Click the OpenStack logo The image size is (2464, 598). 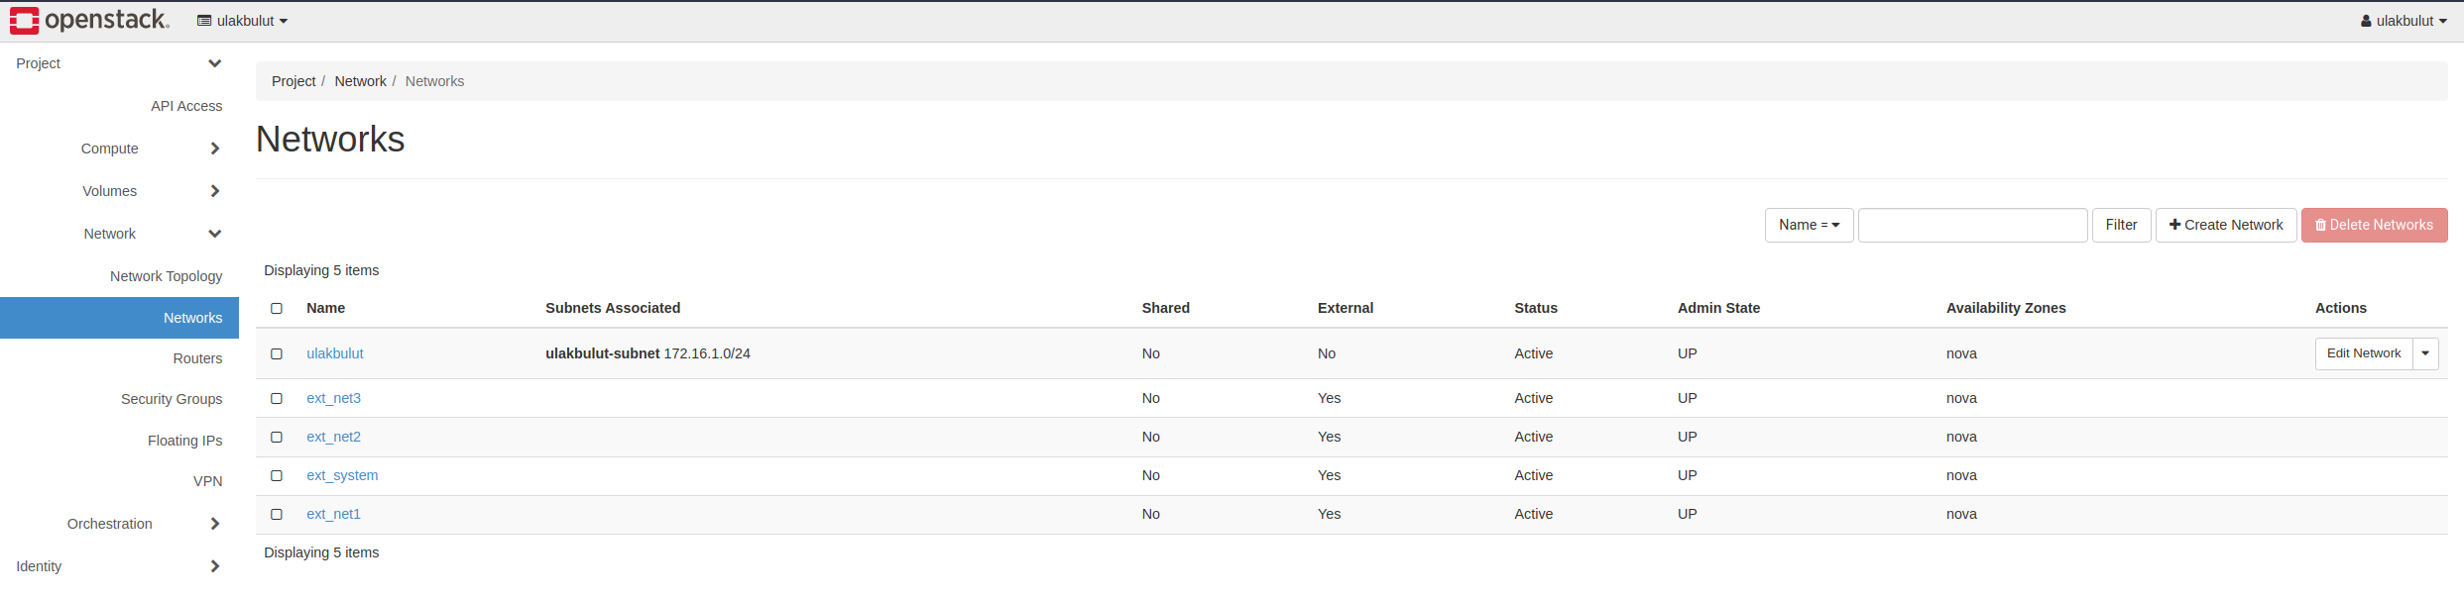[89, 20]
